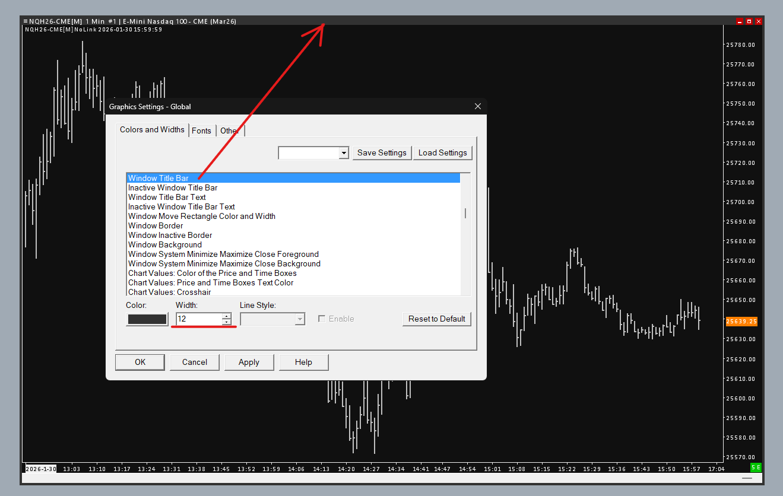Click the 25780.00 price scale label

pos(741,44)
